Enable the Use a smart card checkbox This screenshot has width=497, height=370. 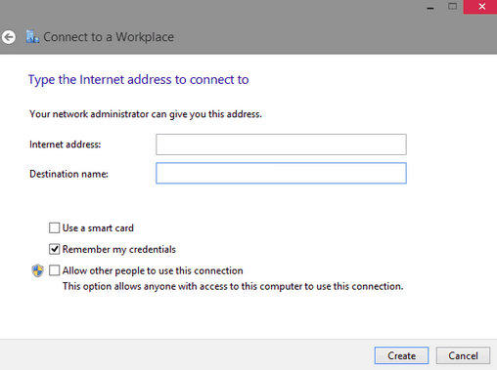pyautogui.click(x=54, y=227)
